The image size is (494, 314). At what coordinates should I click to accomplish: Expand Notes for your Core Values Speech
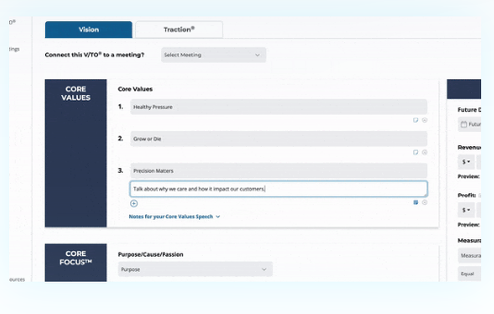174,217
